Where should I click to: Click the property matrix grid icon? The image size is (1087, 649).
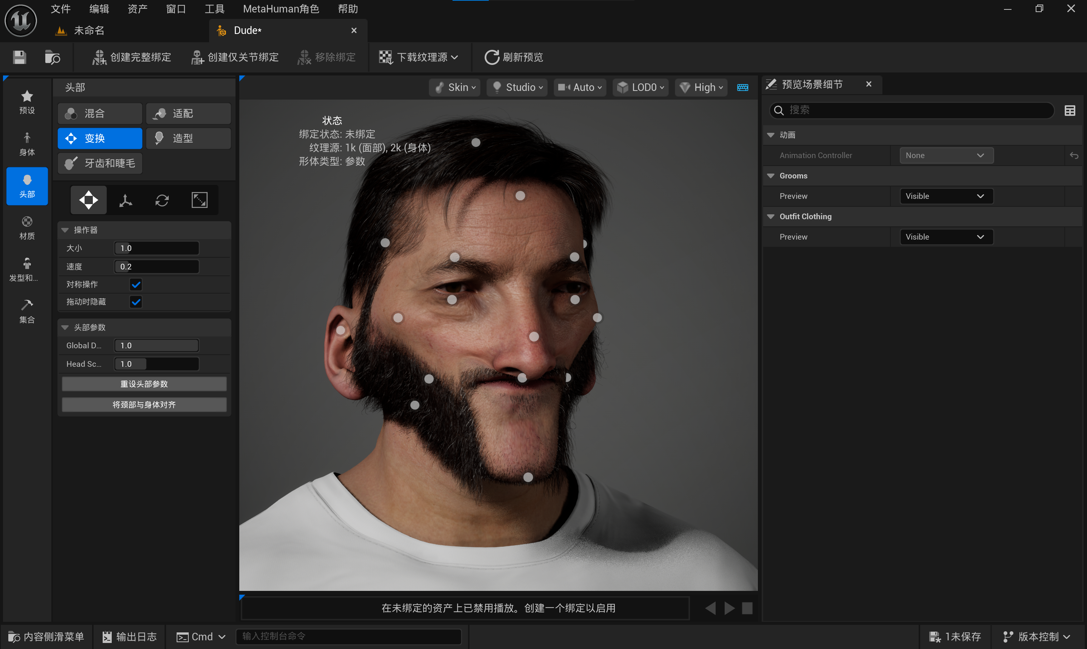[x=1070, y=111]
